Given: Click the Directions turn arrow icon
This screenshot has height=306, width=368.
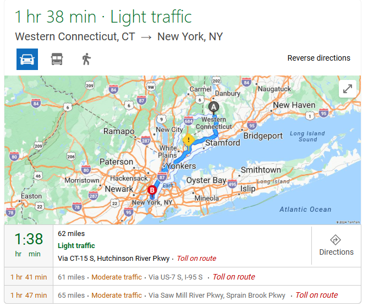Looking at the screenshot, I should 336,240.
